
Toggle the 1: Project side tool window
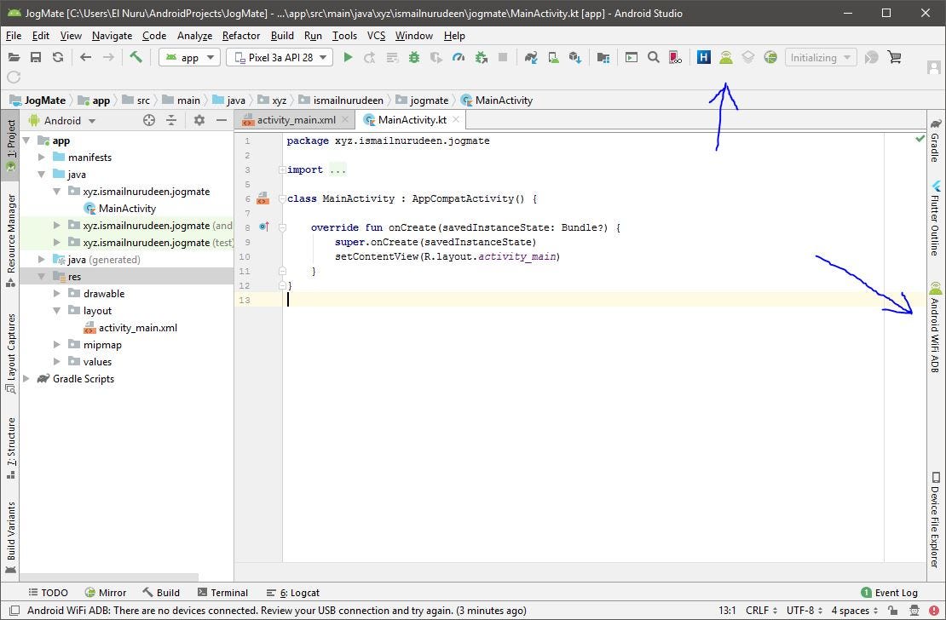[x=11, y=146]
